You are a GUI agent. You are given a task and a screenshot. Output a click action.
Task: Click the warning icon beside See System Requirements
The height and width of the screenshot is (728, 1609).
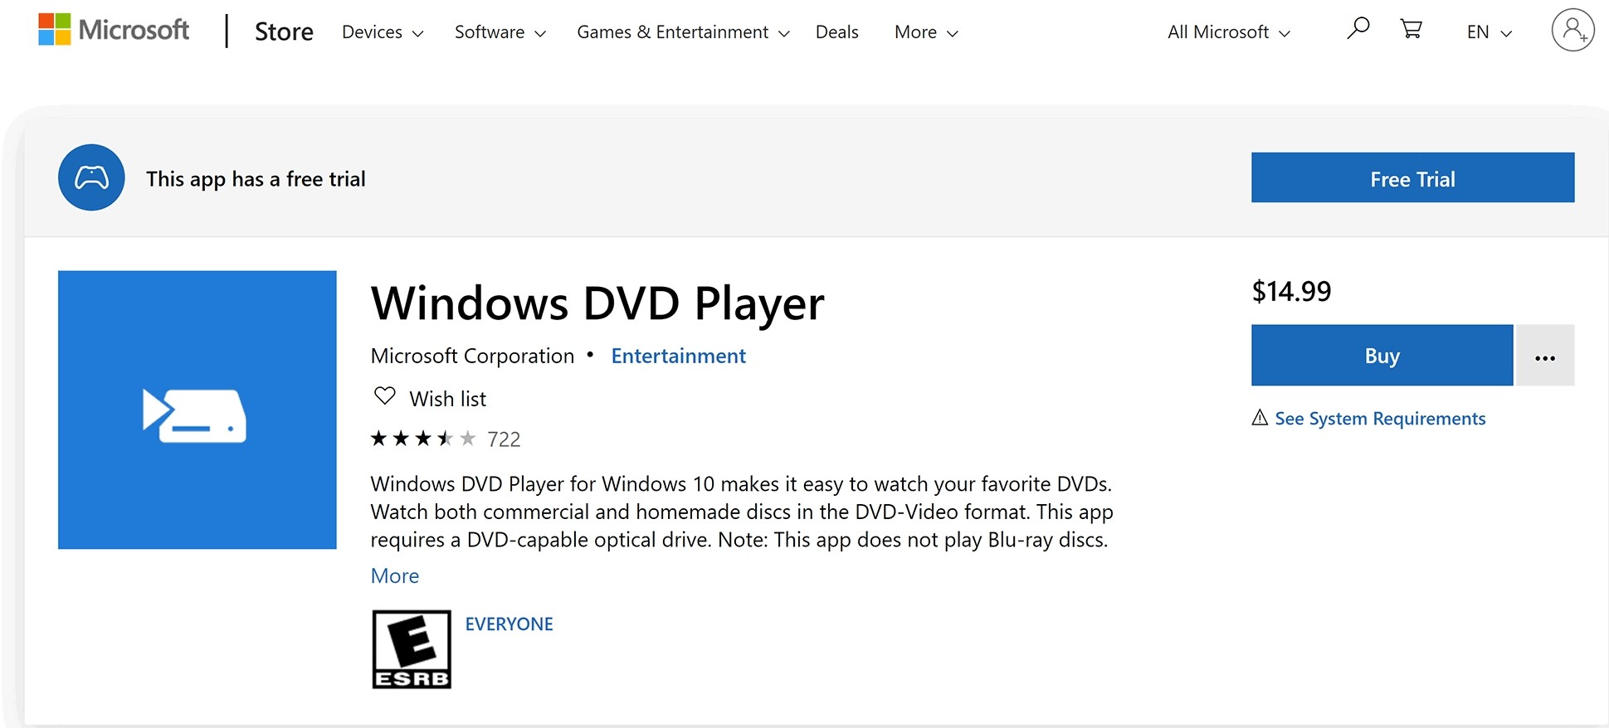pyautogui.click(x=1260, y=419)
